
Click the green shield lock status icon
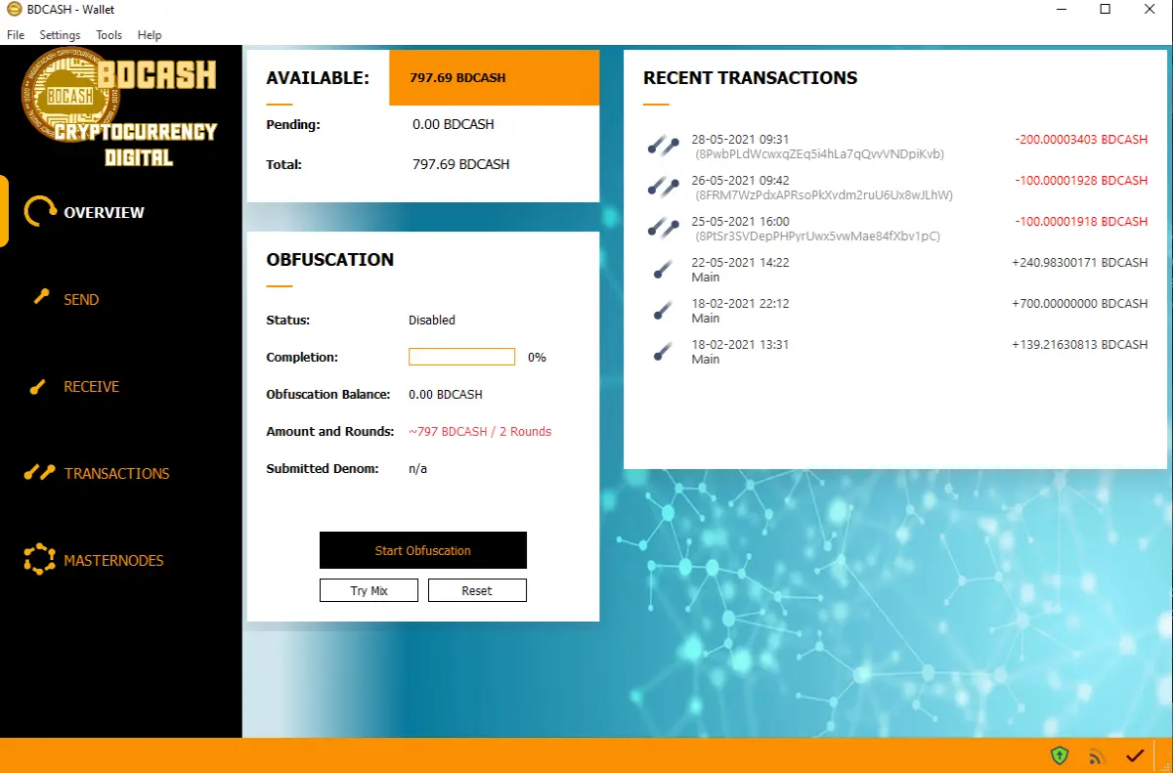coord(1060,755)
